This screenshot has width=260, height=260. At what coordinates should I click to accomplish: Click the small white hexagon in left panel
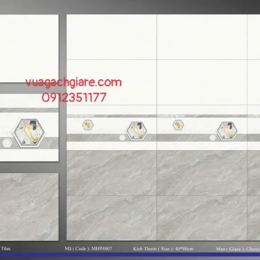[6, 143]
